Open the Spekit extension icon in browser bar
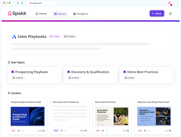The width and height of the screenshot is (181, 137). (x=170, y=3)
